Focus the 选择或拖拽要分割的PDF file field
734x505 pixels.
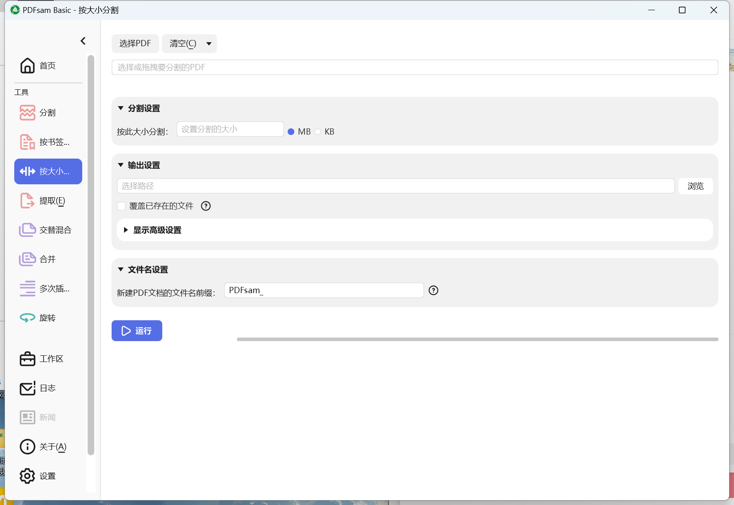coord(415,68)
